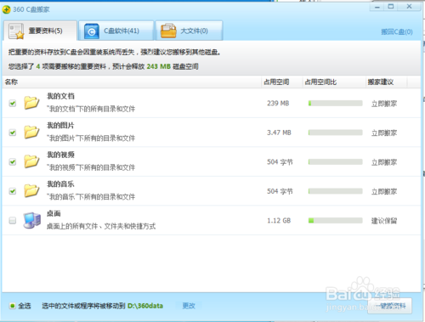Click the 名称 column header
This screenshot has height=322, width=425.
[x=11, y=82]
